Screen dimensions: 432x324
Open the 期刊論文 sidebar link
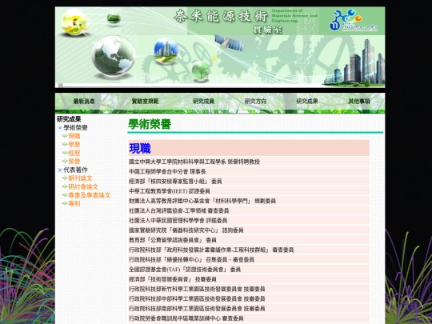[x=80, y=178]
